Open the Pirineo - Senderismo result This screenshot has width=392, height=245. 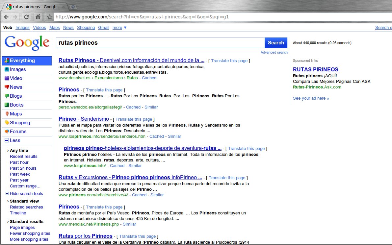(x=84, y=119)
